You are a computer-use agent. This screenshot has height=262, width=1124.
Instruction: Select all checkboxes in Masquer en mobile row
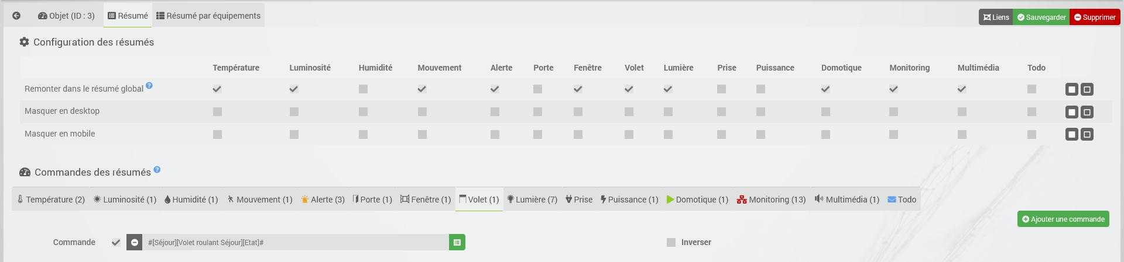click(x=1072, y=135)
